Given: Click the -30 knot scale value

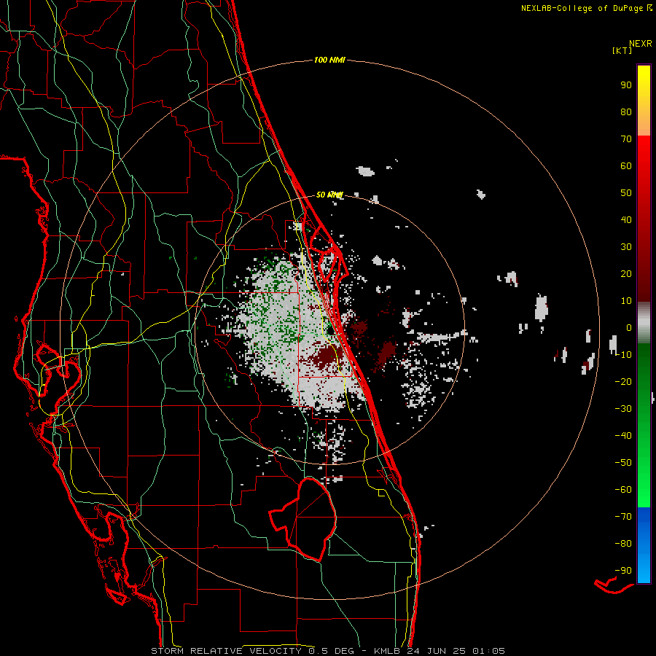Looking at the screenshot, I should [x=623, y=409].
